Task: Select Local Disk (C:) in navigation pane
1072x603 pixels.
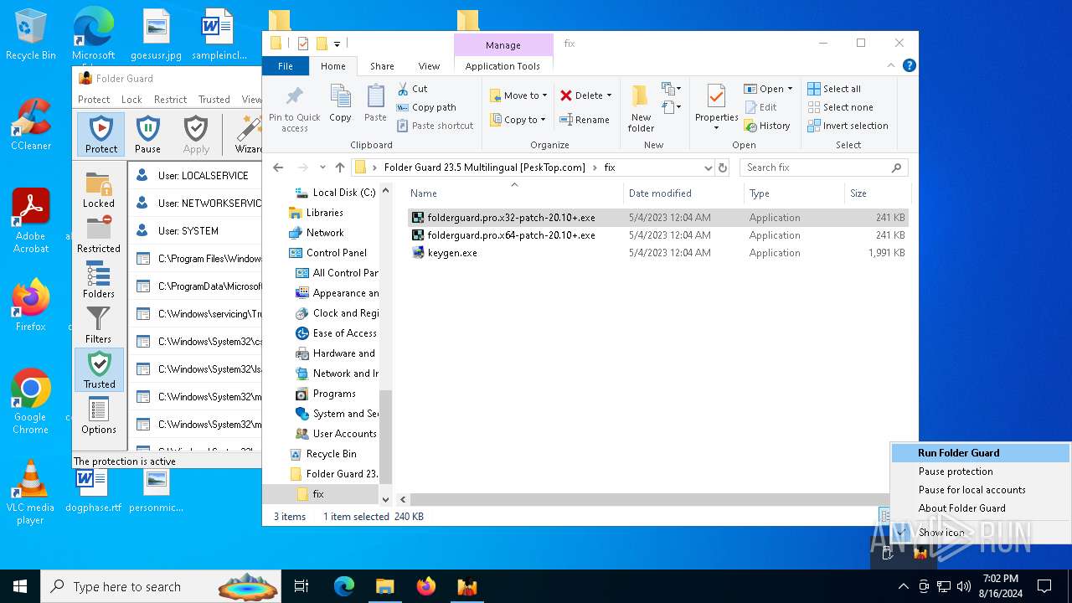Action: 335,193
